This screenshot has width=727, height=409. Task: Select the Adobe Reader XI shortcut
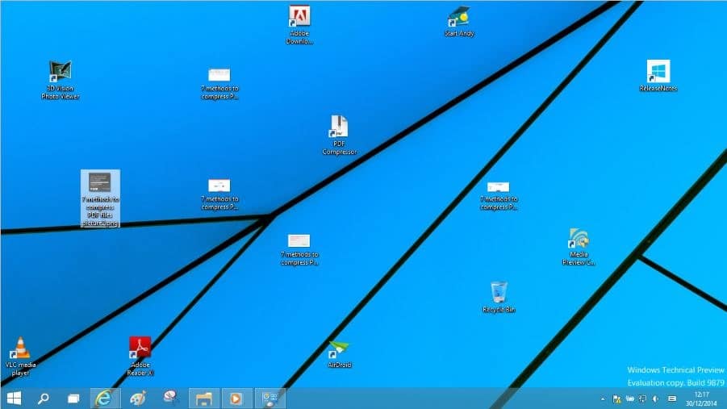140,356
